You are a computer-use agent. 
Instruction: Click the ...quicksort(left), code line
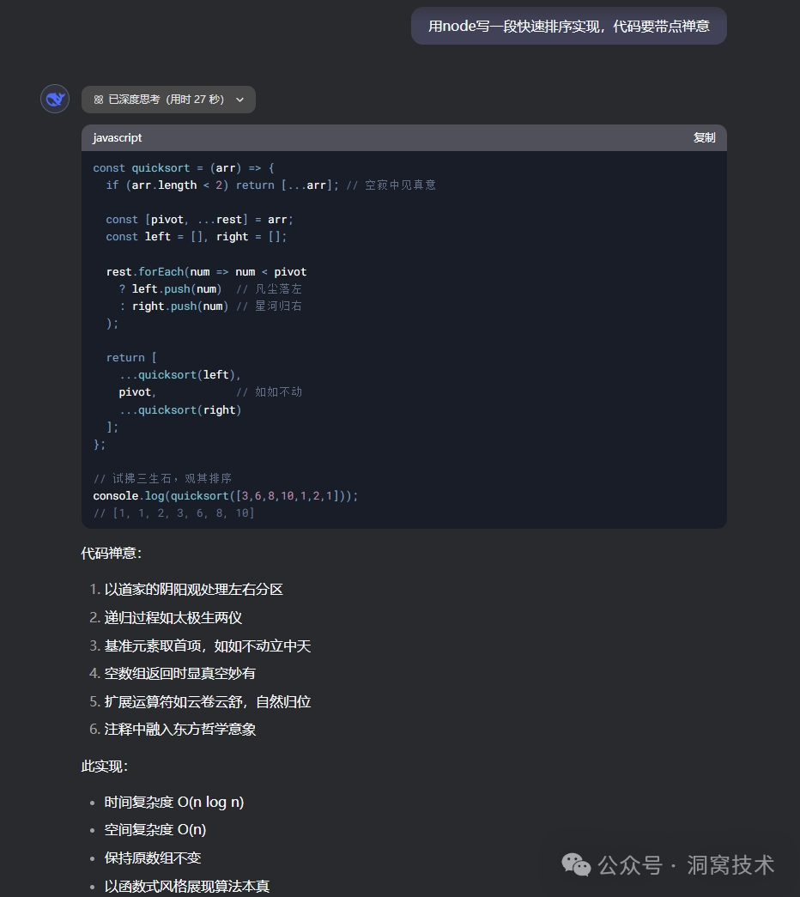(179, 375)
